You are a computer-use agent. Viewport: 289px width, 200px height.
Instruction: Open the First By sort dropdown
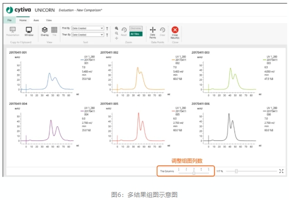click(87, 28)
